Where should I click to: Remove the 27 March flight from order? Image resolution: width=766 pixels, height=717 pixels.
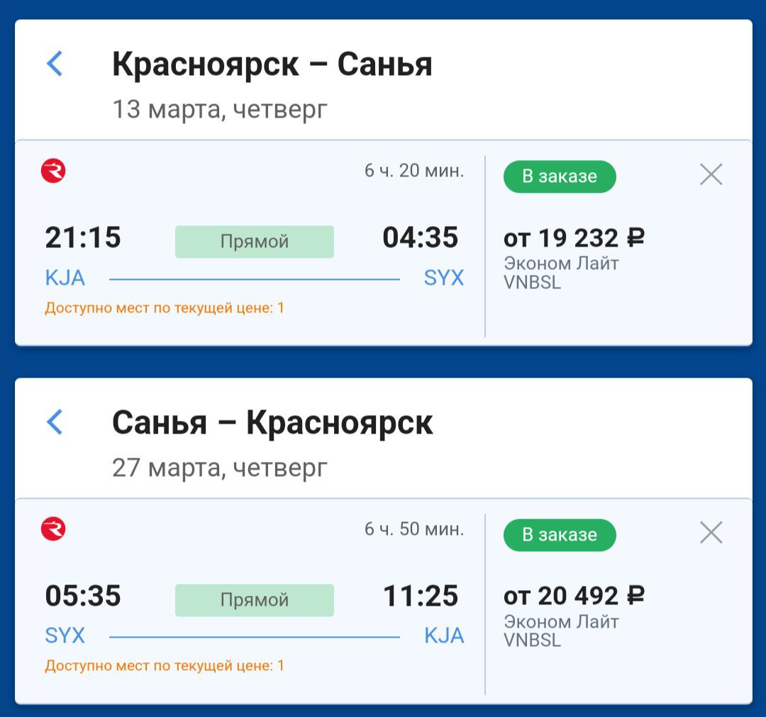[711, 533]
